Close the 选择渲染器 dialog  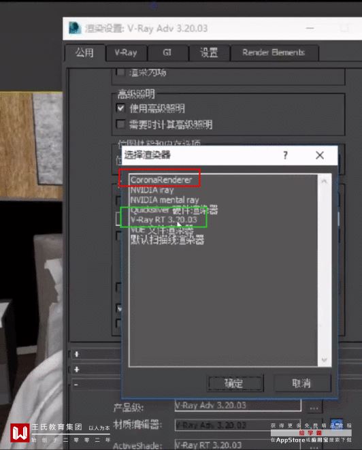point(320,155)
